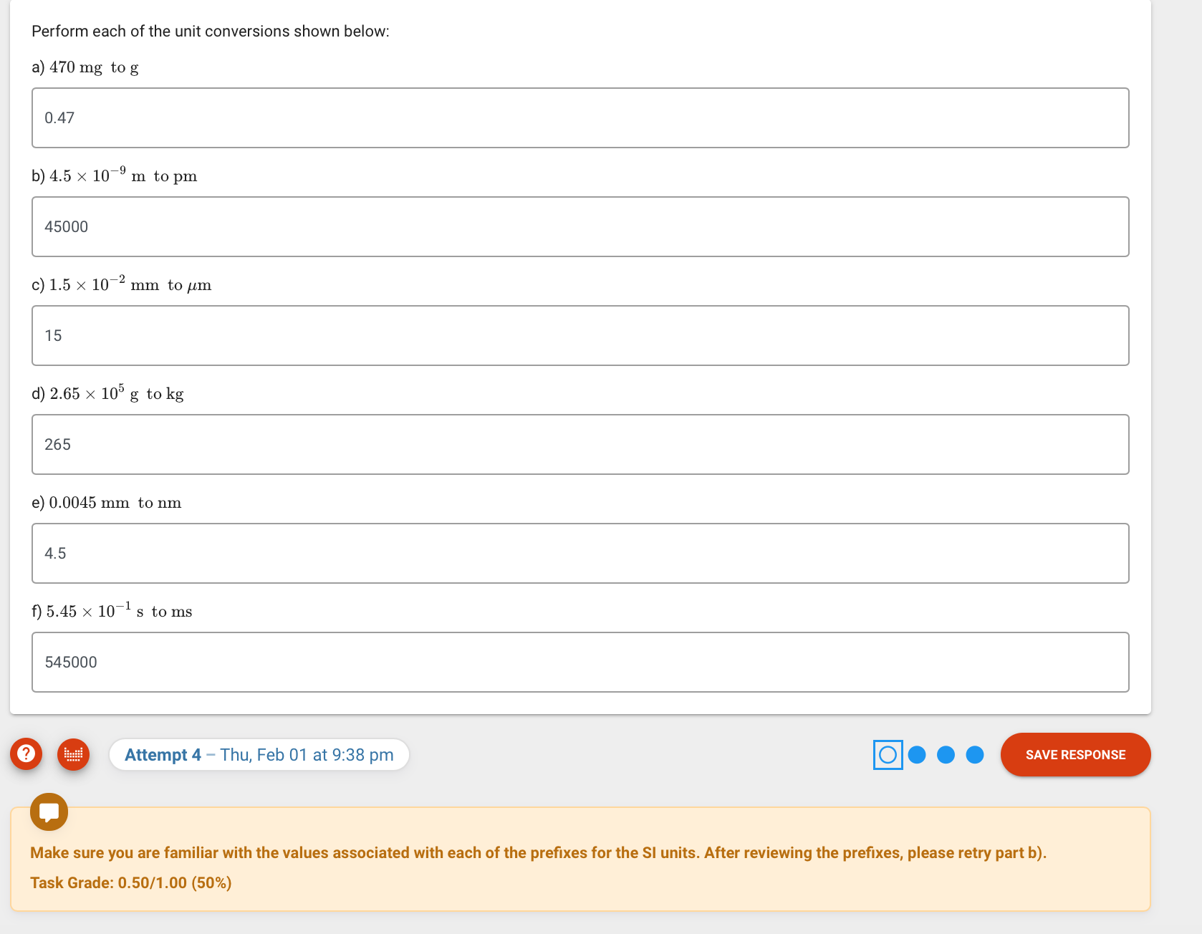Screen dimensions: 1202x934
Task: Click the SAVE RESPONSE button
Action: 1075,754
